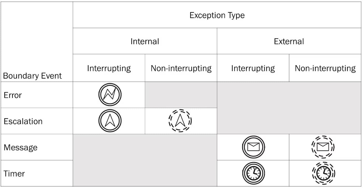Select the interrupting Timer clock icon

click(x=254, y=173)
